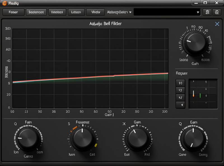Click the second dotted settings icon
This screenshot has width=224, height=166.
(x=217, y=12)
